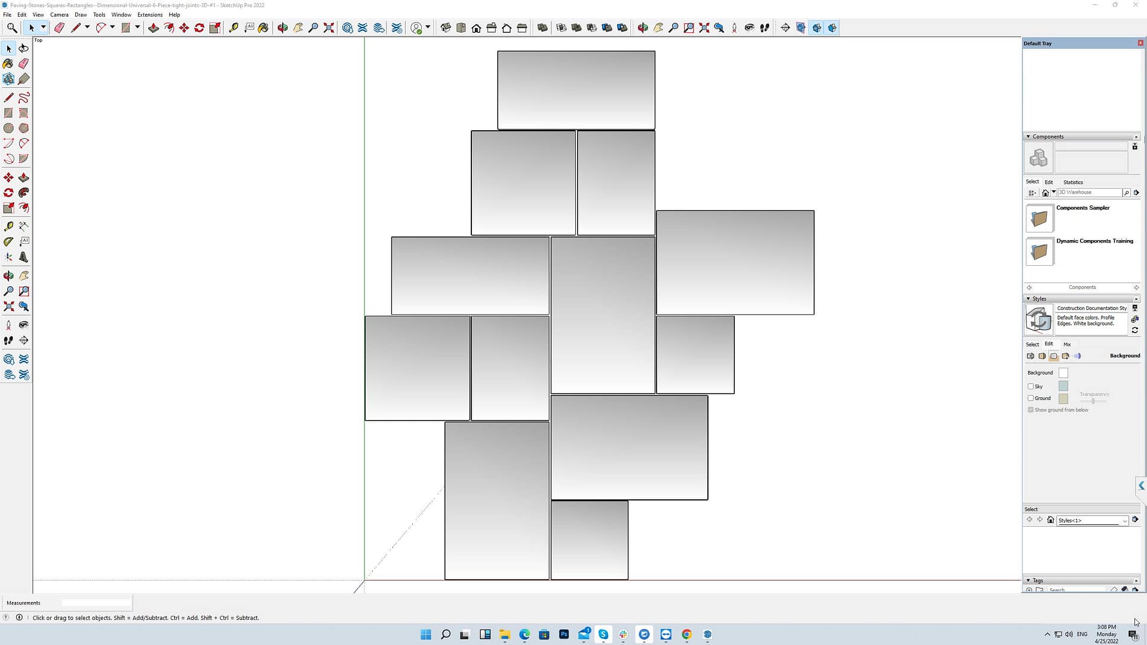Activate the Walk footprints tool

(8, 340)
